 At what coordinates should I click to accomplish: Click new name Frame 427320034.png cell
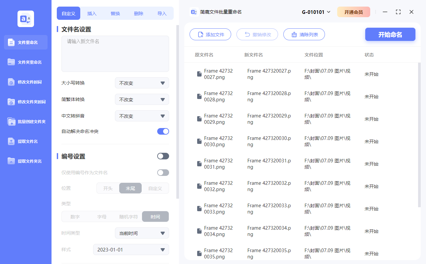(x=269, y=231)
